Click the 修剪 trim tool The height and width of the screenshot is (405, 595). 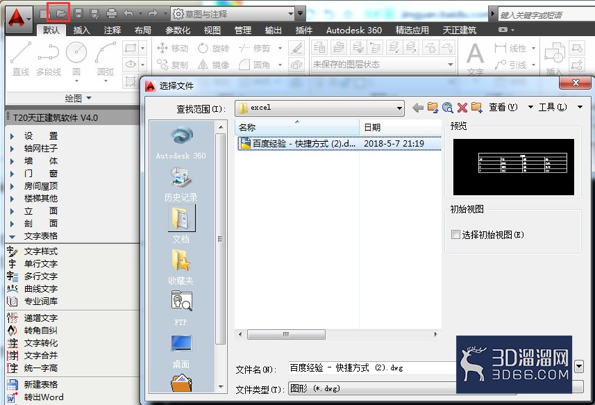(x=254, y=48)
